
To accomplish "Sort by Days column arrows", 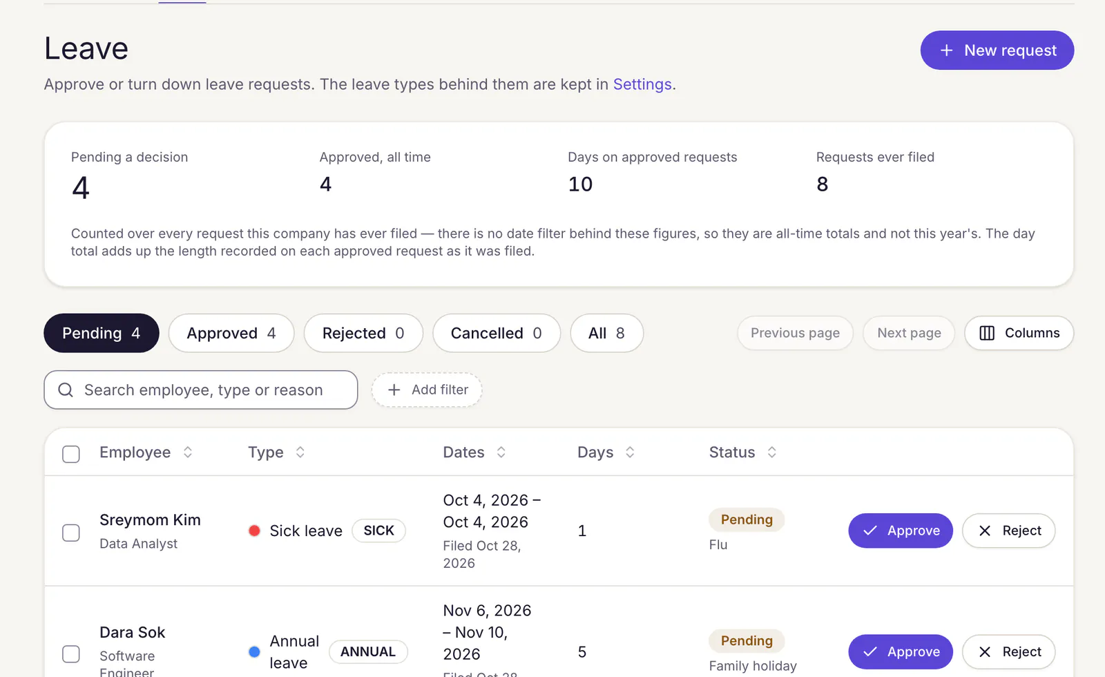I will [x=630, y=452].
